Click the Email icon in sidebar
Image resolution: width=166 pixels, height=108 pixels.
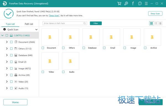coord(16,62)
